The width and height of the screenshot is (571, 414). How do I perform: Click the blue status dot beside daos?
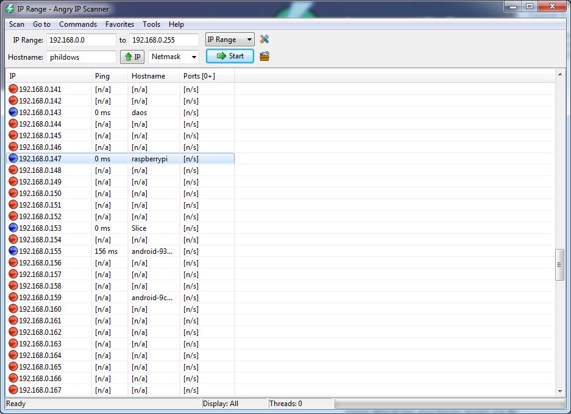coord(12,112)
